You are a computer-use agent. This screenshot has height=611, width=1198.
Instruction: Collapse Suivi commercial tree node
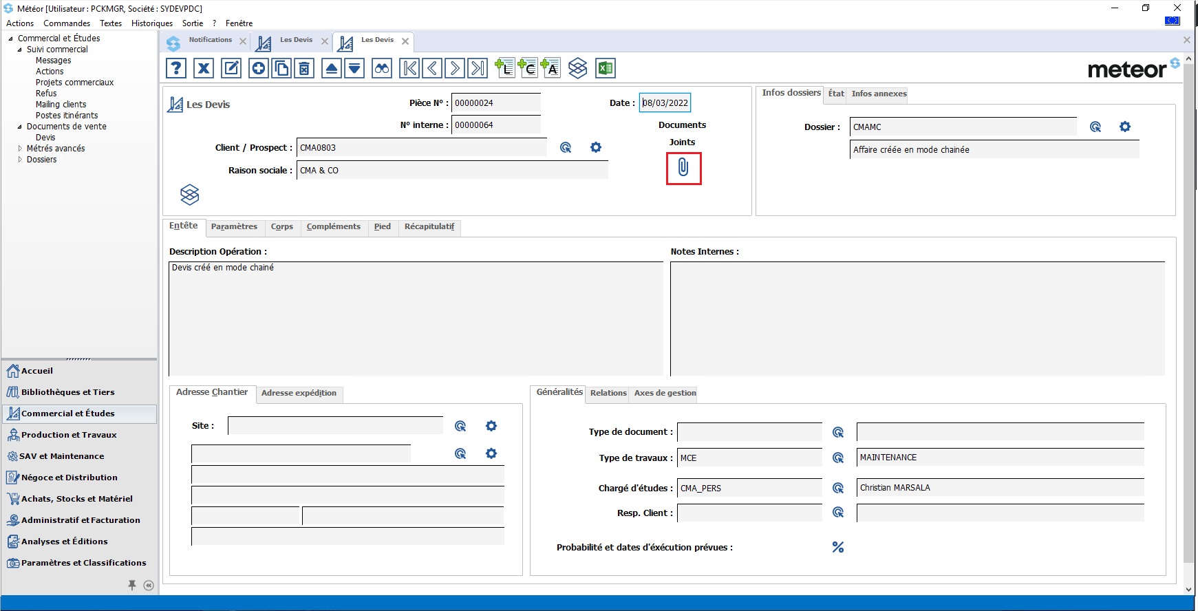coord(19,50)
